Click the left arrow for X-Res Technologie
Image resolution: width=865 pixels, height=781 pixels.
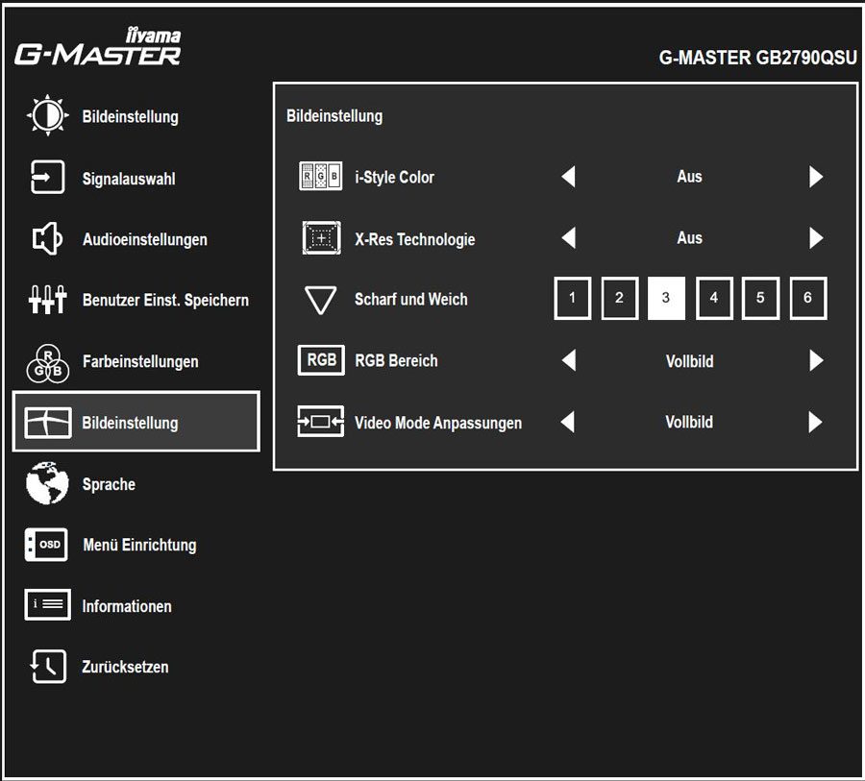pos(568,237)
